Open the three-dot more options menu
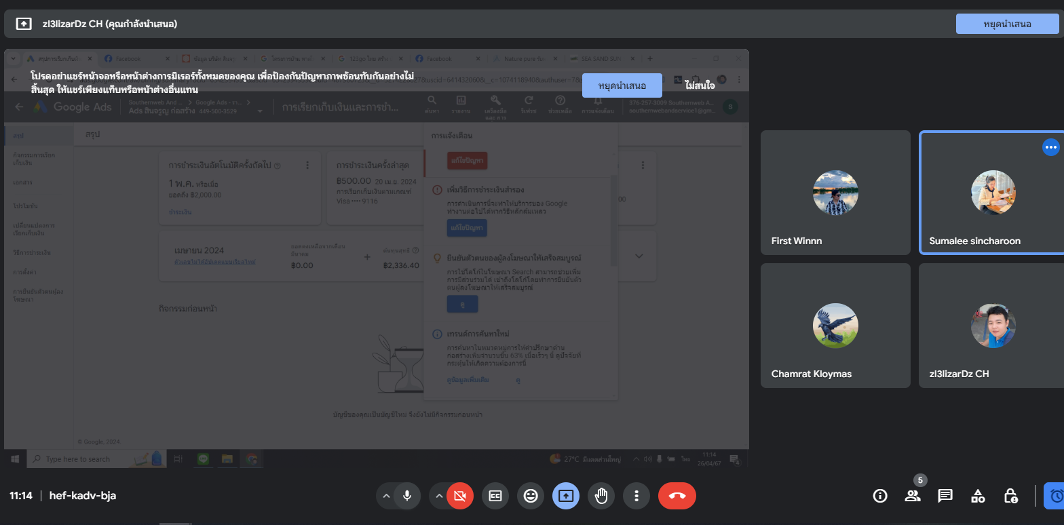The height and width of the screenshot is (525, 1064). click(636, 496)
